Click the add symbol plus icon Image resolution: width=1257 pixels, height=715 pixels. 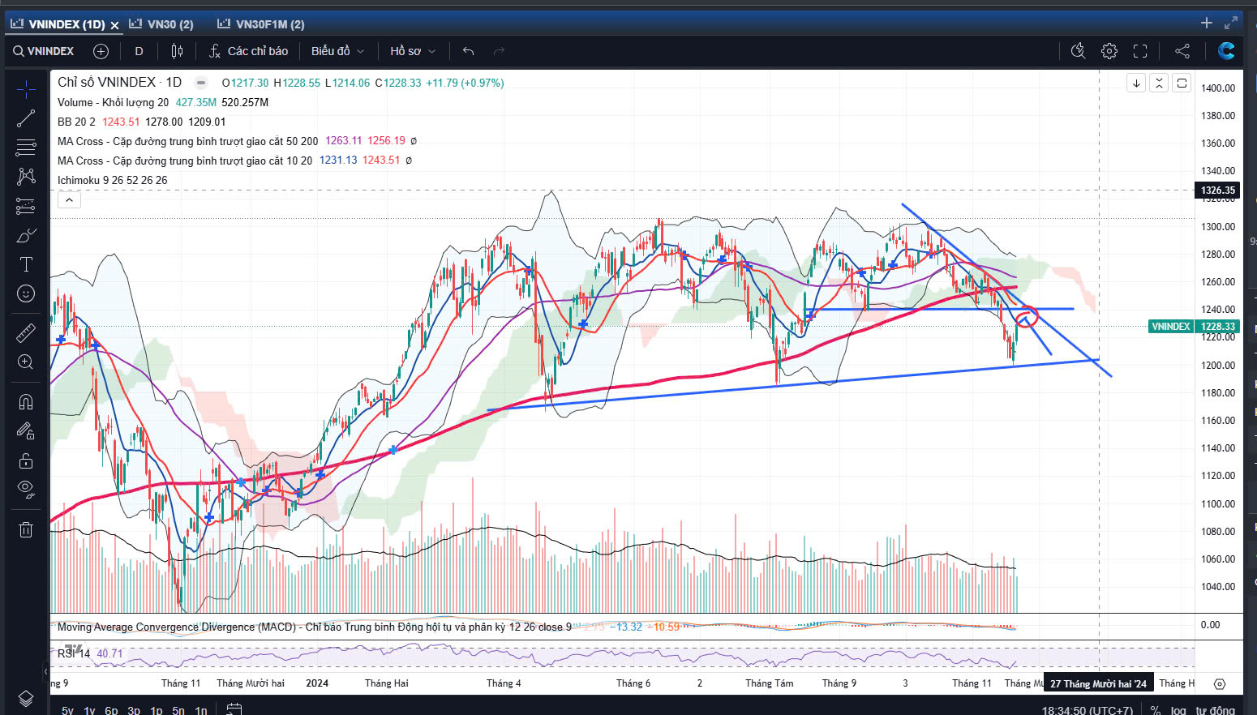(101, 51)
